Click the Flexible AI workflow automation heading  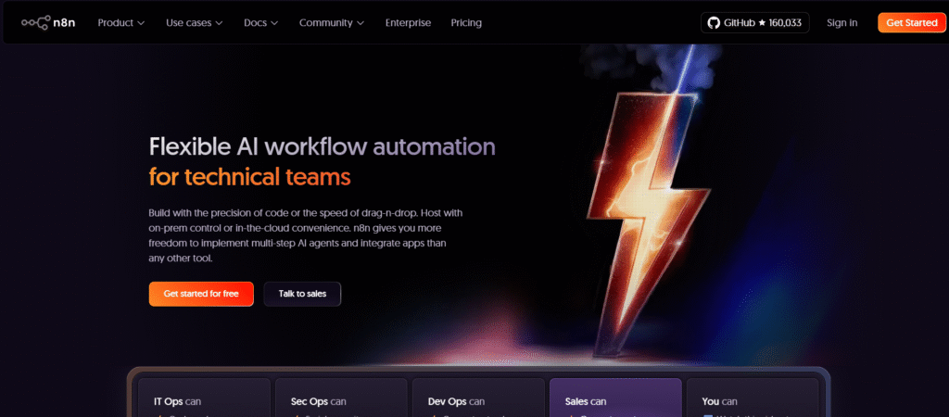click(322, 146)
